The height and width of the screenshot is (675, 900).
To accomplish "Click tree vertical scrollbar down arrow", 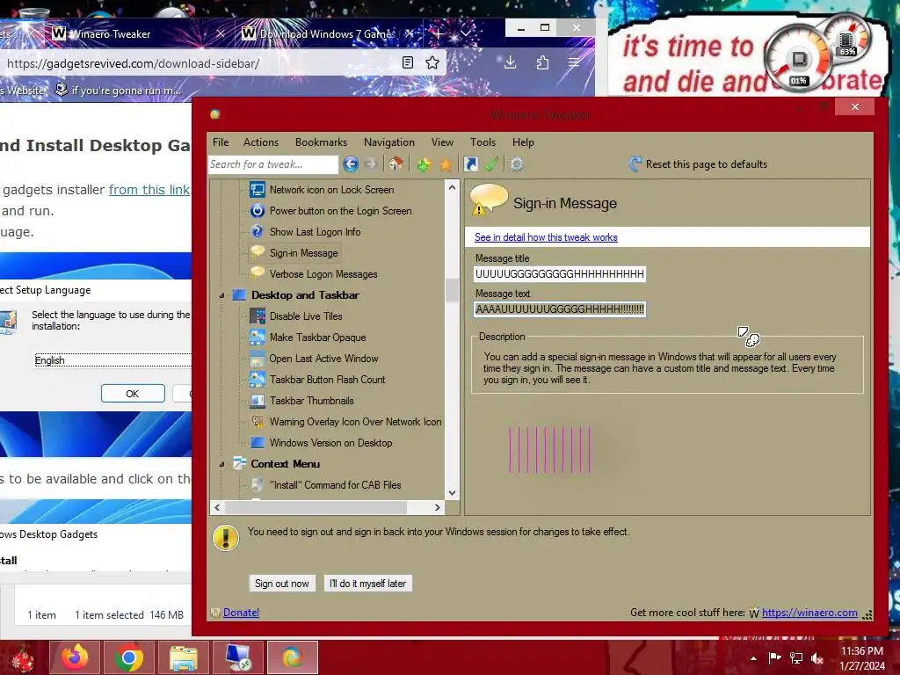I will [x=453, y=492].
